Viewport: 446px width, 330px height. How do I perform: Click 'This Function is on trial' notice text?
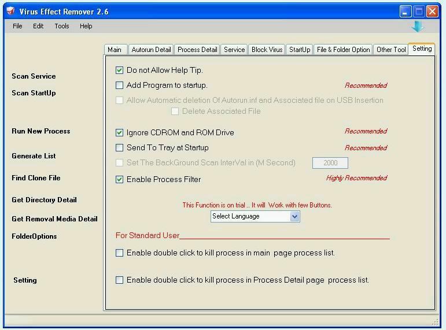pos(257,205)
